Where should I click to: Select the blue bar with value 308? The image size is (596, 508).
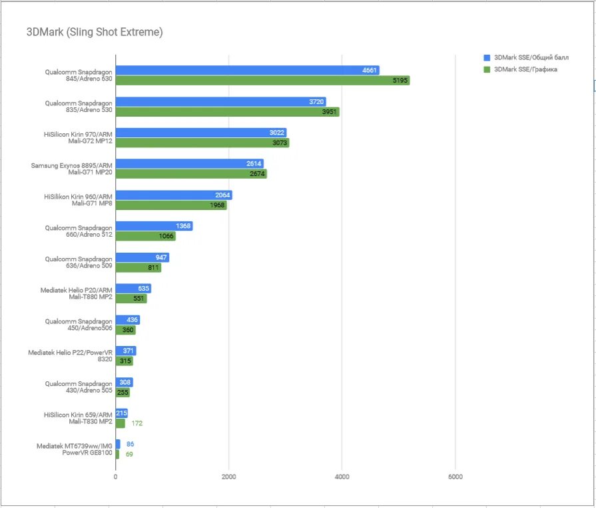[125, 382]
